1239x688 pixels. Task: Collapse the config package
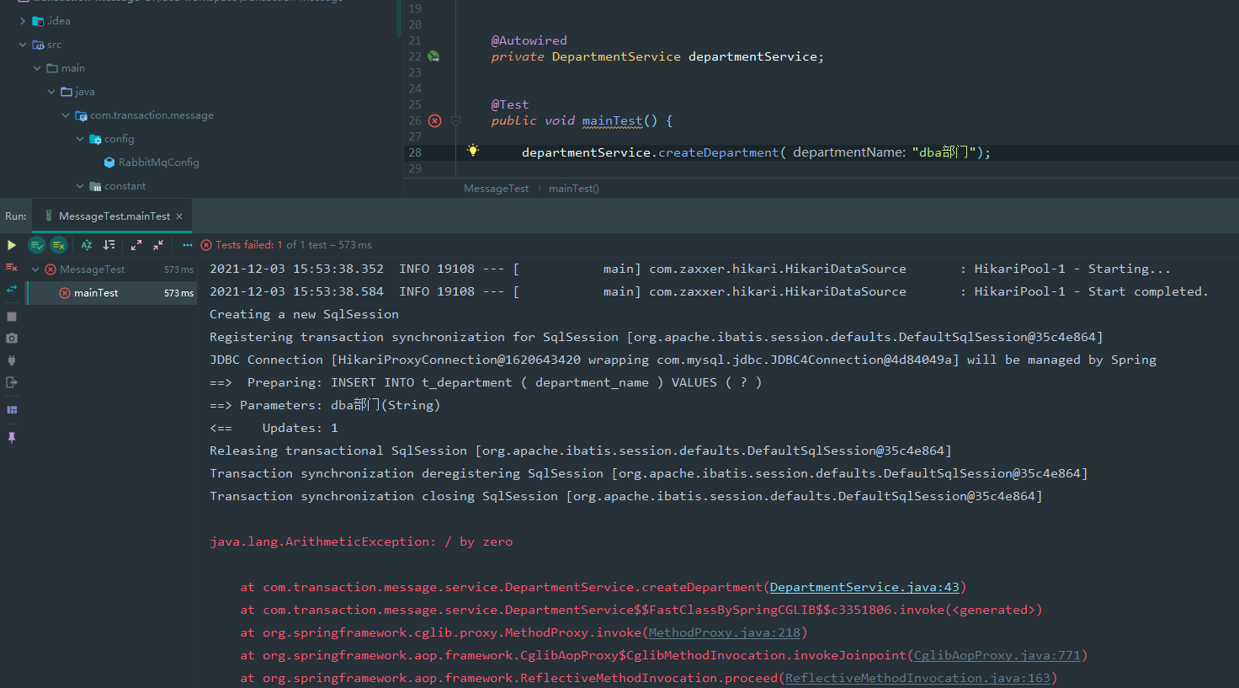(80, 139)
